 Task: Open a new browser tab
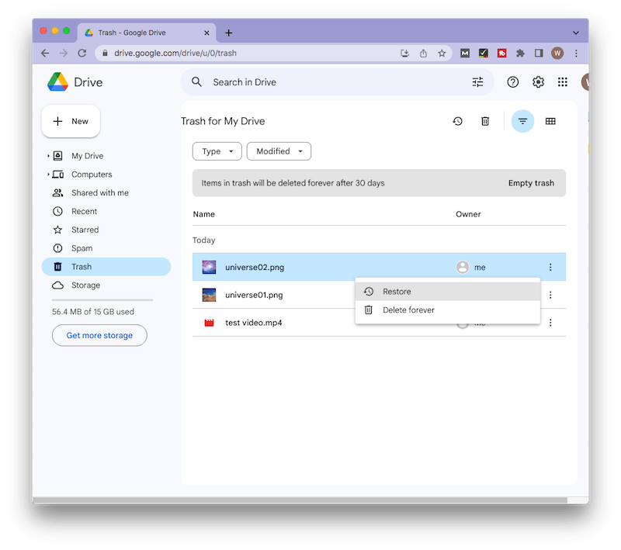coord(228,33)
